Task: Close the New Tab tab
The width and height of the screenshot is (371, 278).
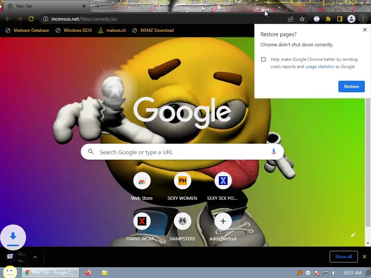Action: tap(84, 6)
